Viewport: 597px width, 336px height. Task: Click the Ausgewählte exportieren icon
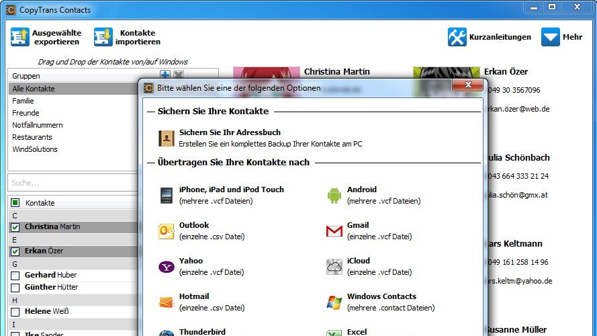19,37
